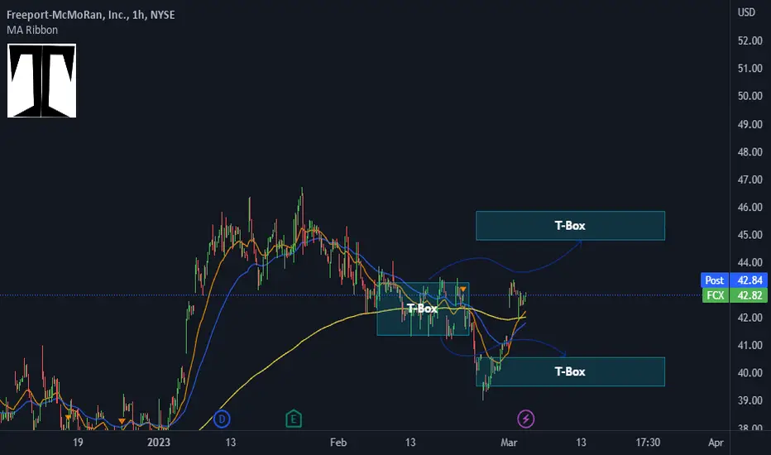This screenshot has width=771, height=455.
Task: Click 41.00 on the price axis
Action: (x=749, y=345)
